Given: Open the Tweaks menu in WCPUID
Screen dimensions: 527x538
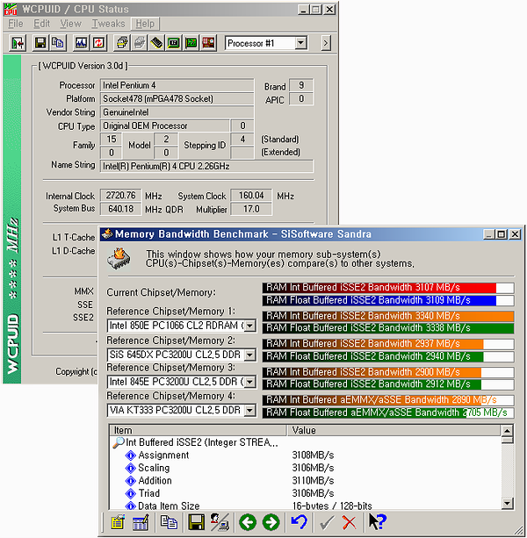Looking at the screenshot, I should (x=108, y=24).
